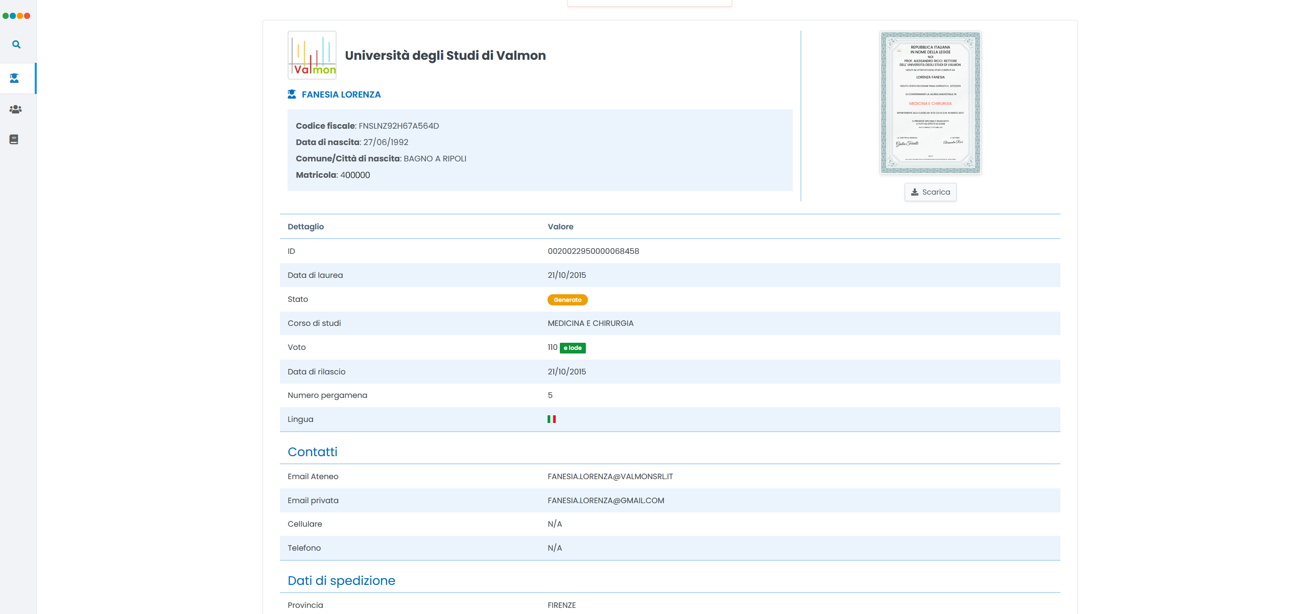Click the Valmon university logo
Screen dimensions: 1303x614
point(312,55)
